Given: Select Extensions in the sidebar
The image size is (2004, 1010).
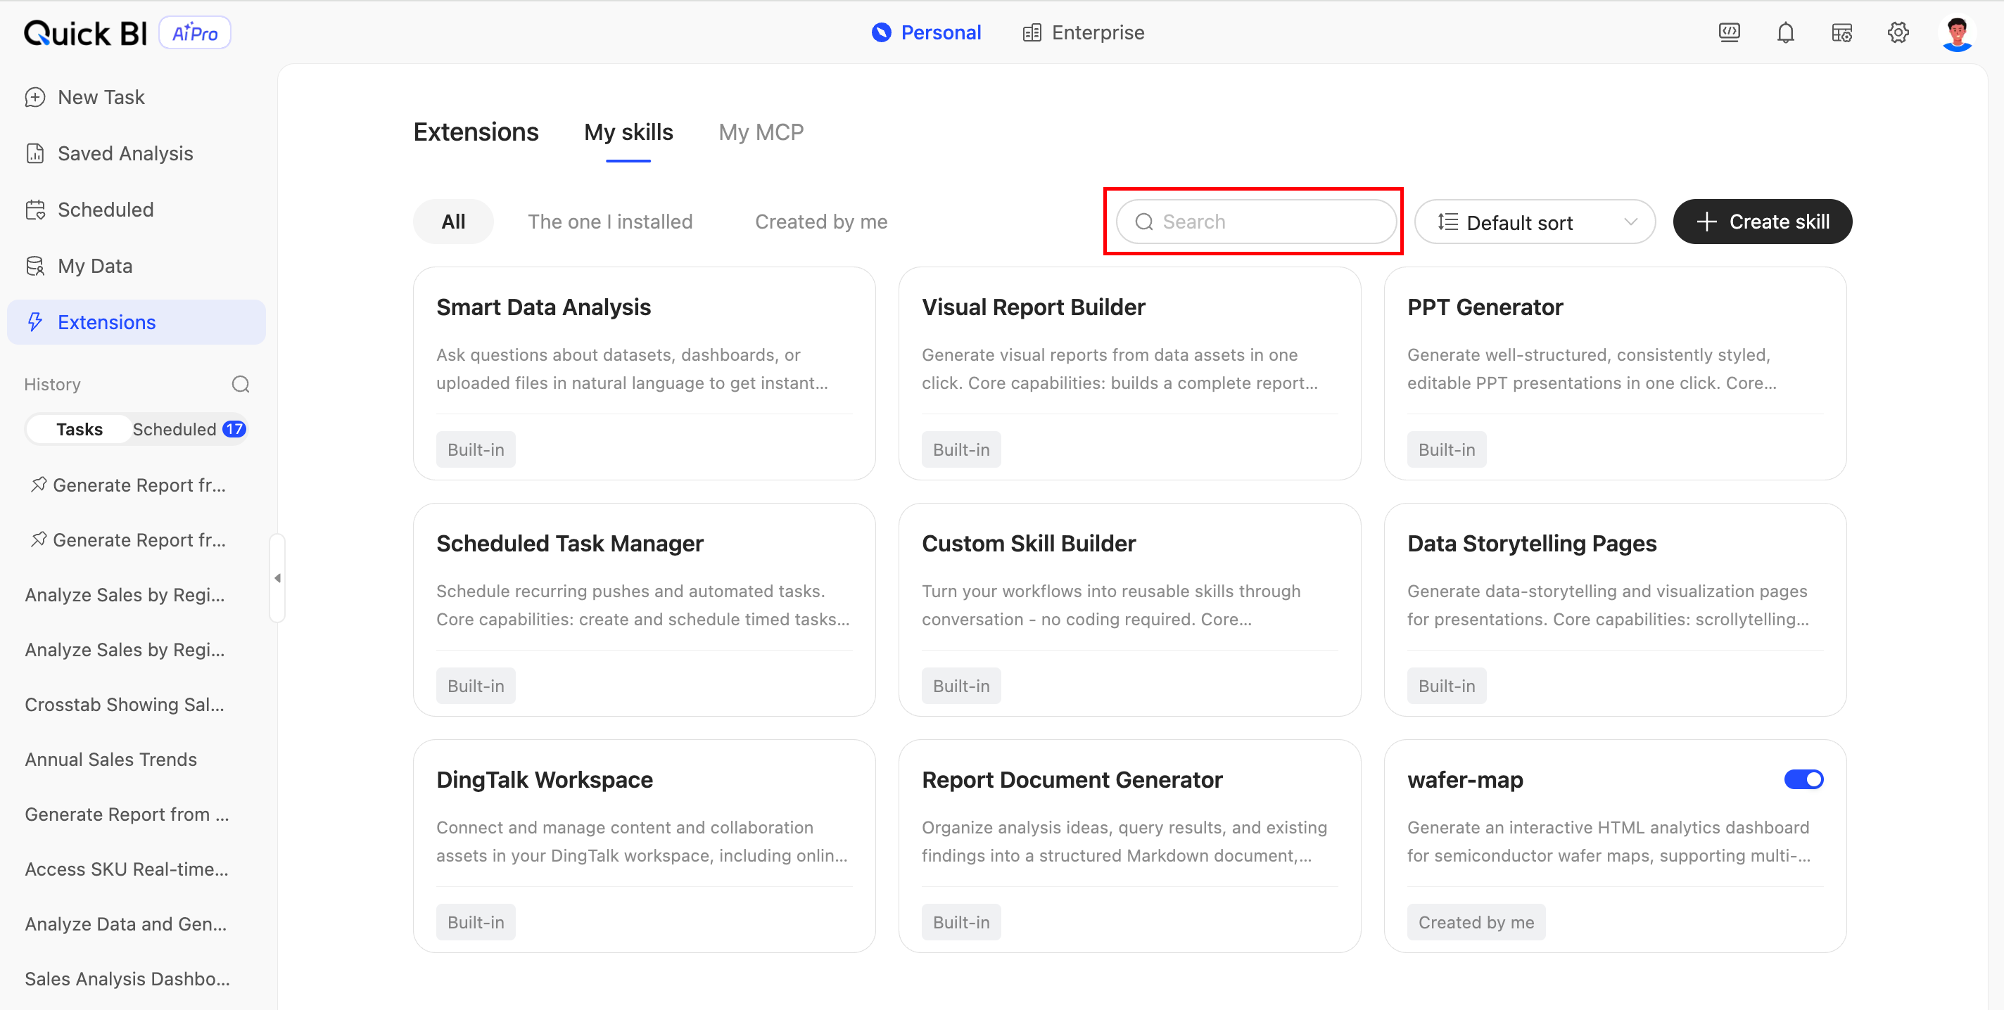Looking at the screenshot, I should tap(137, 322).
